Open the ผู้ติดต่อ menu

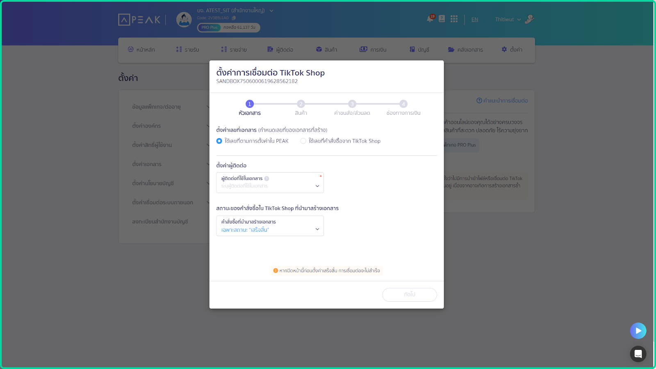pyautogui.click(x=280, y=50)
